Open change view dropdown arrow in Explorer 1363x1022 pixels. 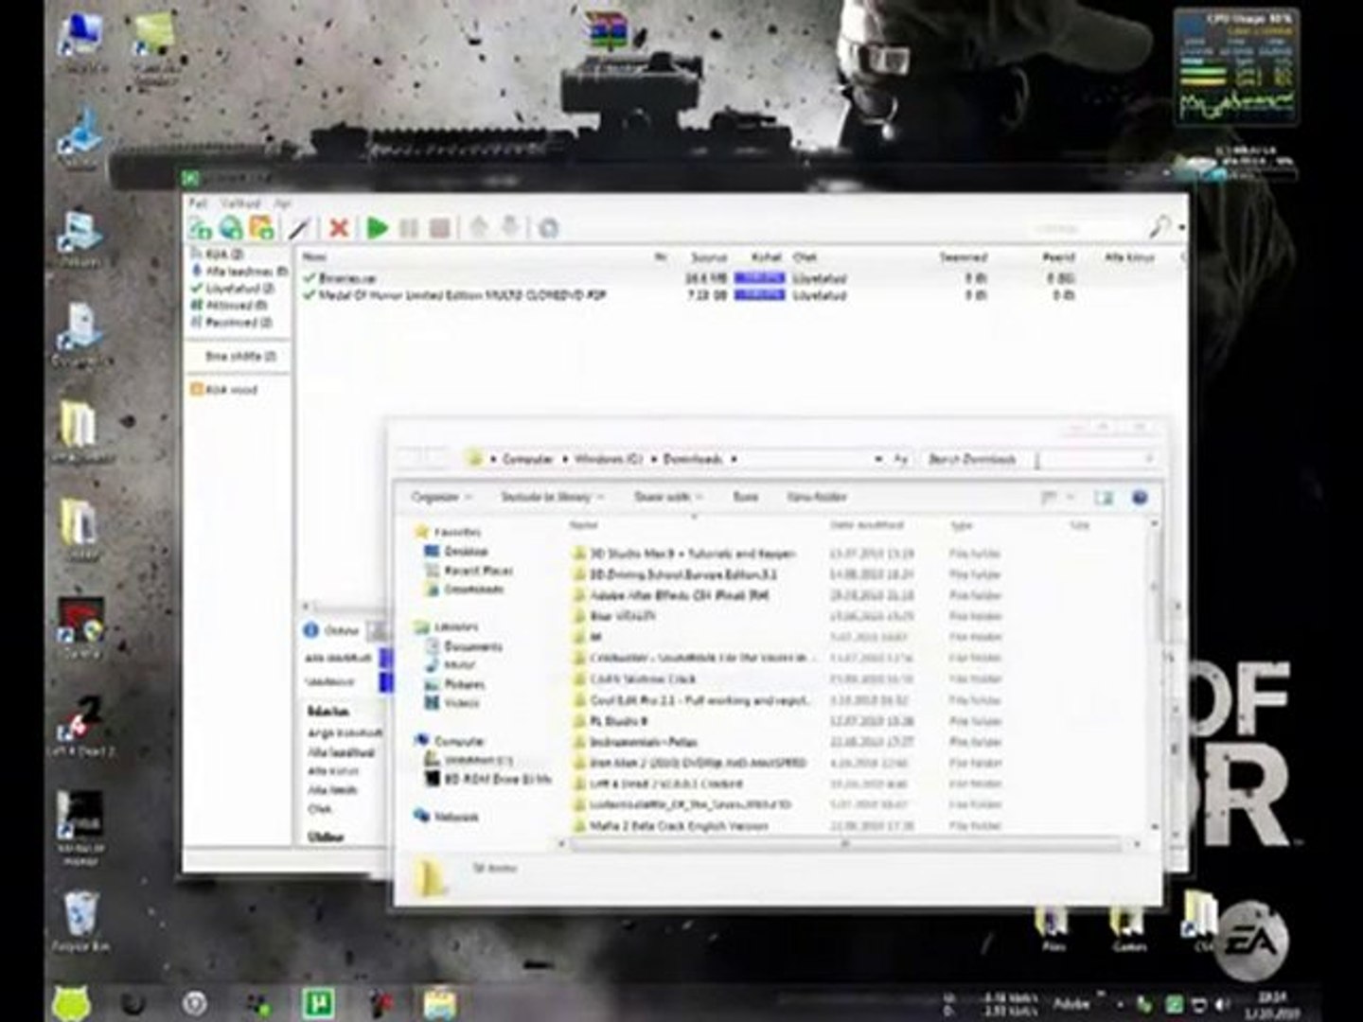(x=1071, y=497)
